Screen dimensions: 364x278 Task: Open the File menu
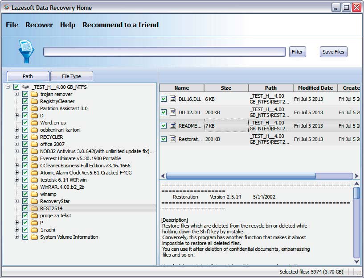click(12, 25)
